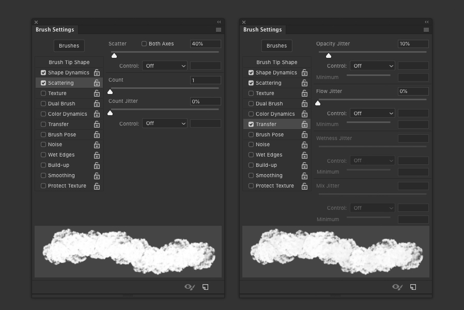Click brush stroke preview in left panel
This screenshot has width=464, height=310.
pyautogui.click(x=128, y=252)
